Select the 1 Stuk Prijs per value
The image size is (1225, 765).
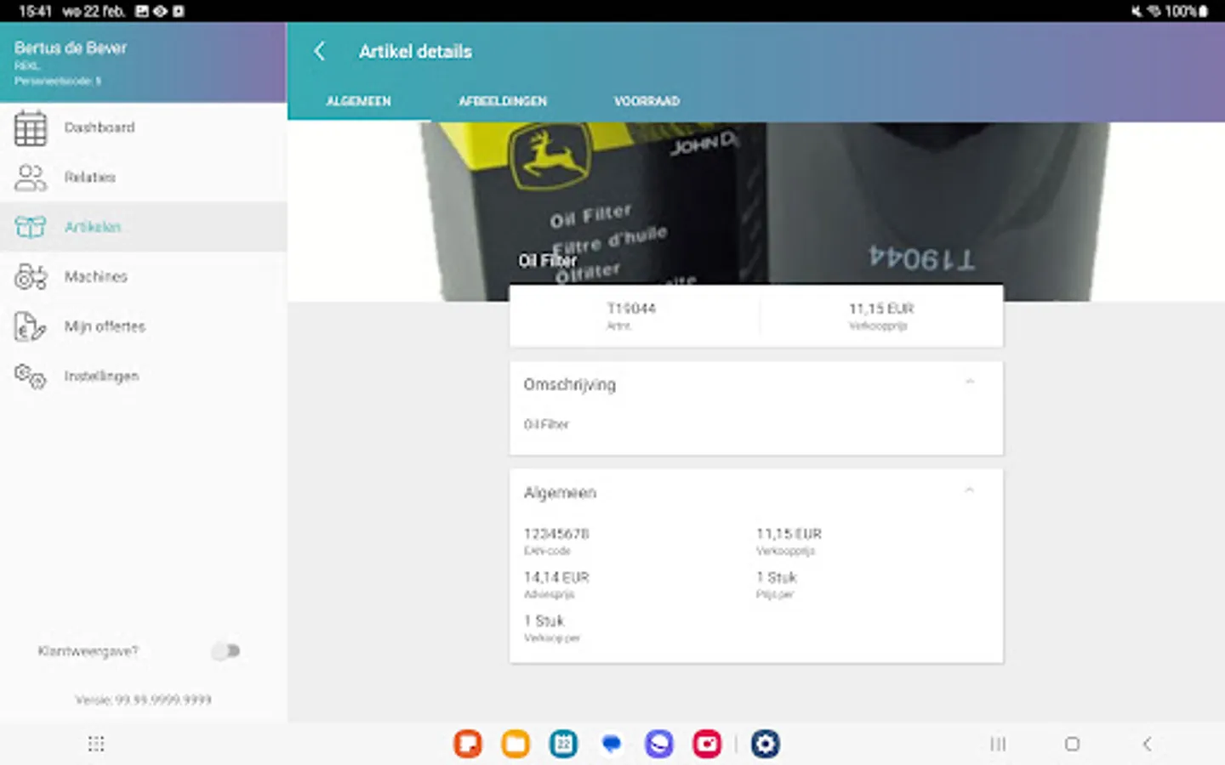777,577
